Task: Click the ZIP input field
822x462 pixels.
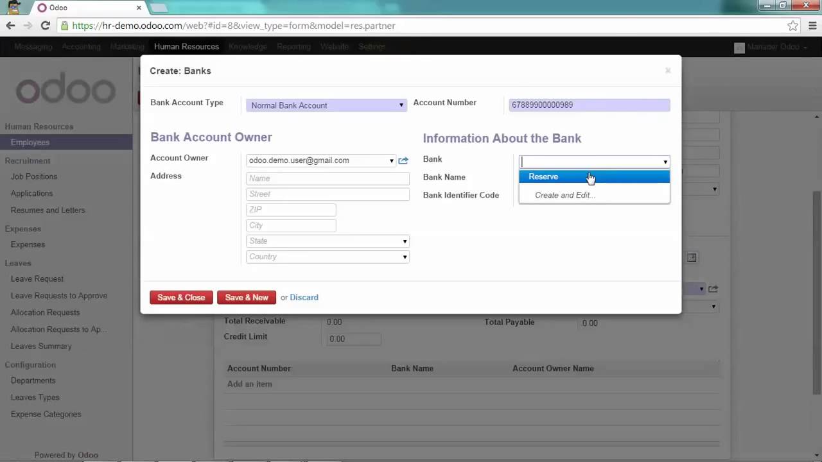Action: pyautogui.click(x=291, y=209)
